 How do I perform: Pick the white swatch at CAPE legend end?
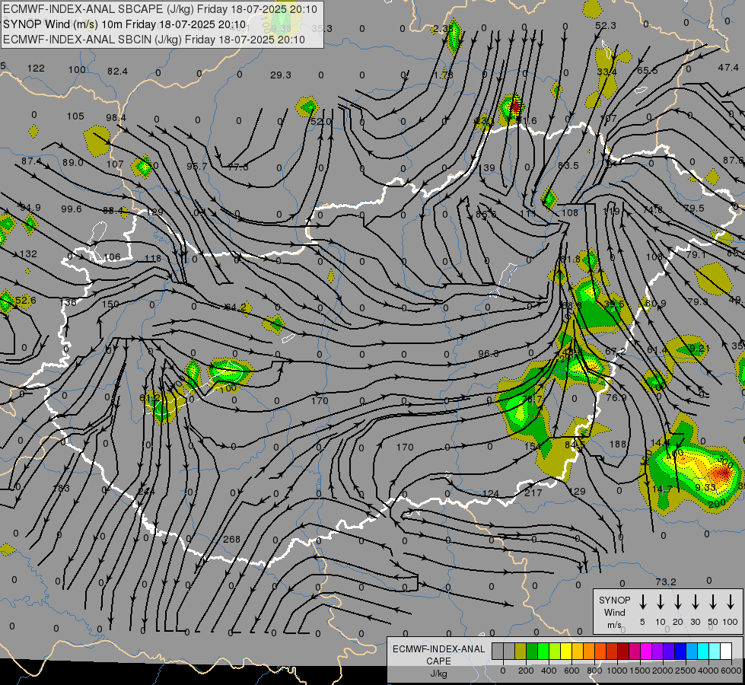(725, 652)
